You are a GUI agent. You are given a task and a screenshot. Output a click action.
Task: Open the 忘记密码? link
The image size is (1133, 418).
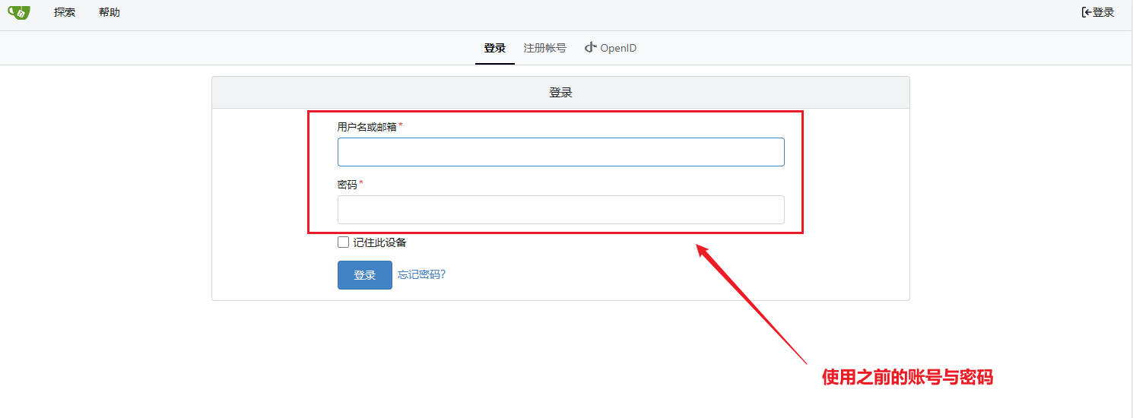tap(421, 275)
